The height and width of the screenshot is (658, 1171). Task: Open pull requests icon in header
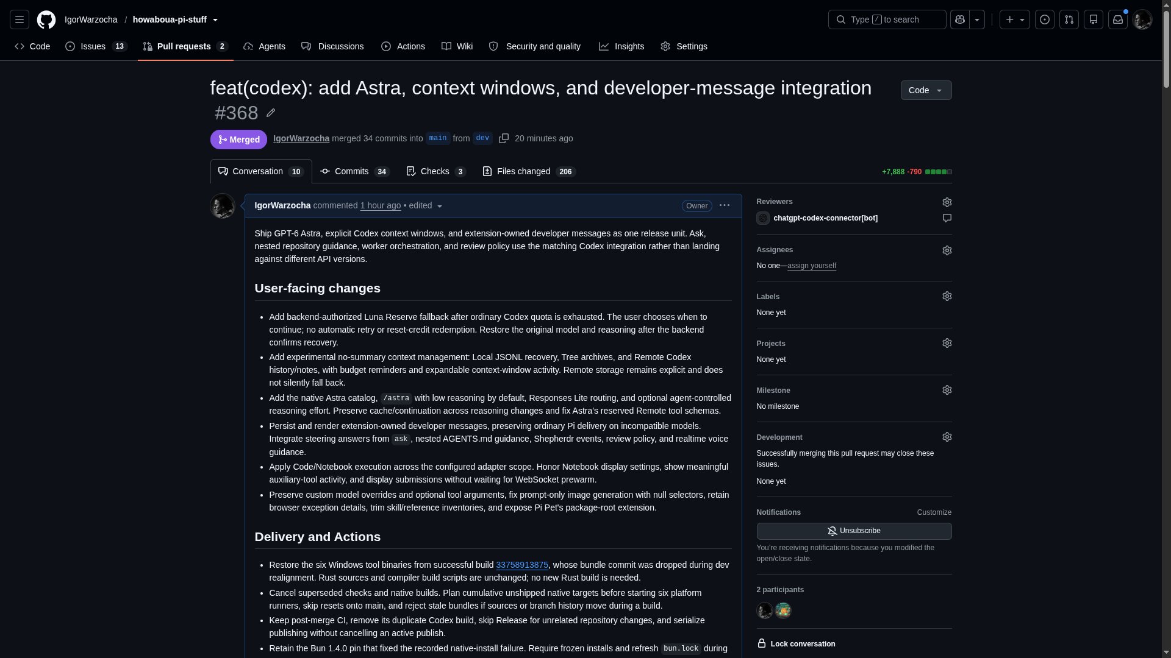point(1069,19)
